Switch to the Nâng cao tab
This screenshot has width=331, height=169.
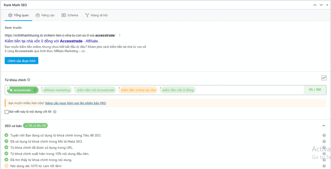point(45,15)
